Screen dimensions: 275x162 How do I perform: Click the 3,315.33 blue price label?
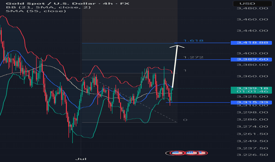coord(251,103)
